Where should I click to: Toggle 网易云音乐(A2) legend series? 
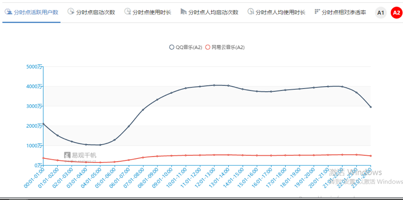tap(225, 47)
